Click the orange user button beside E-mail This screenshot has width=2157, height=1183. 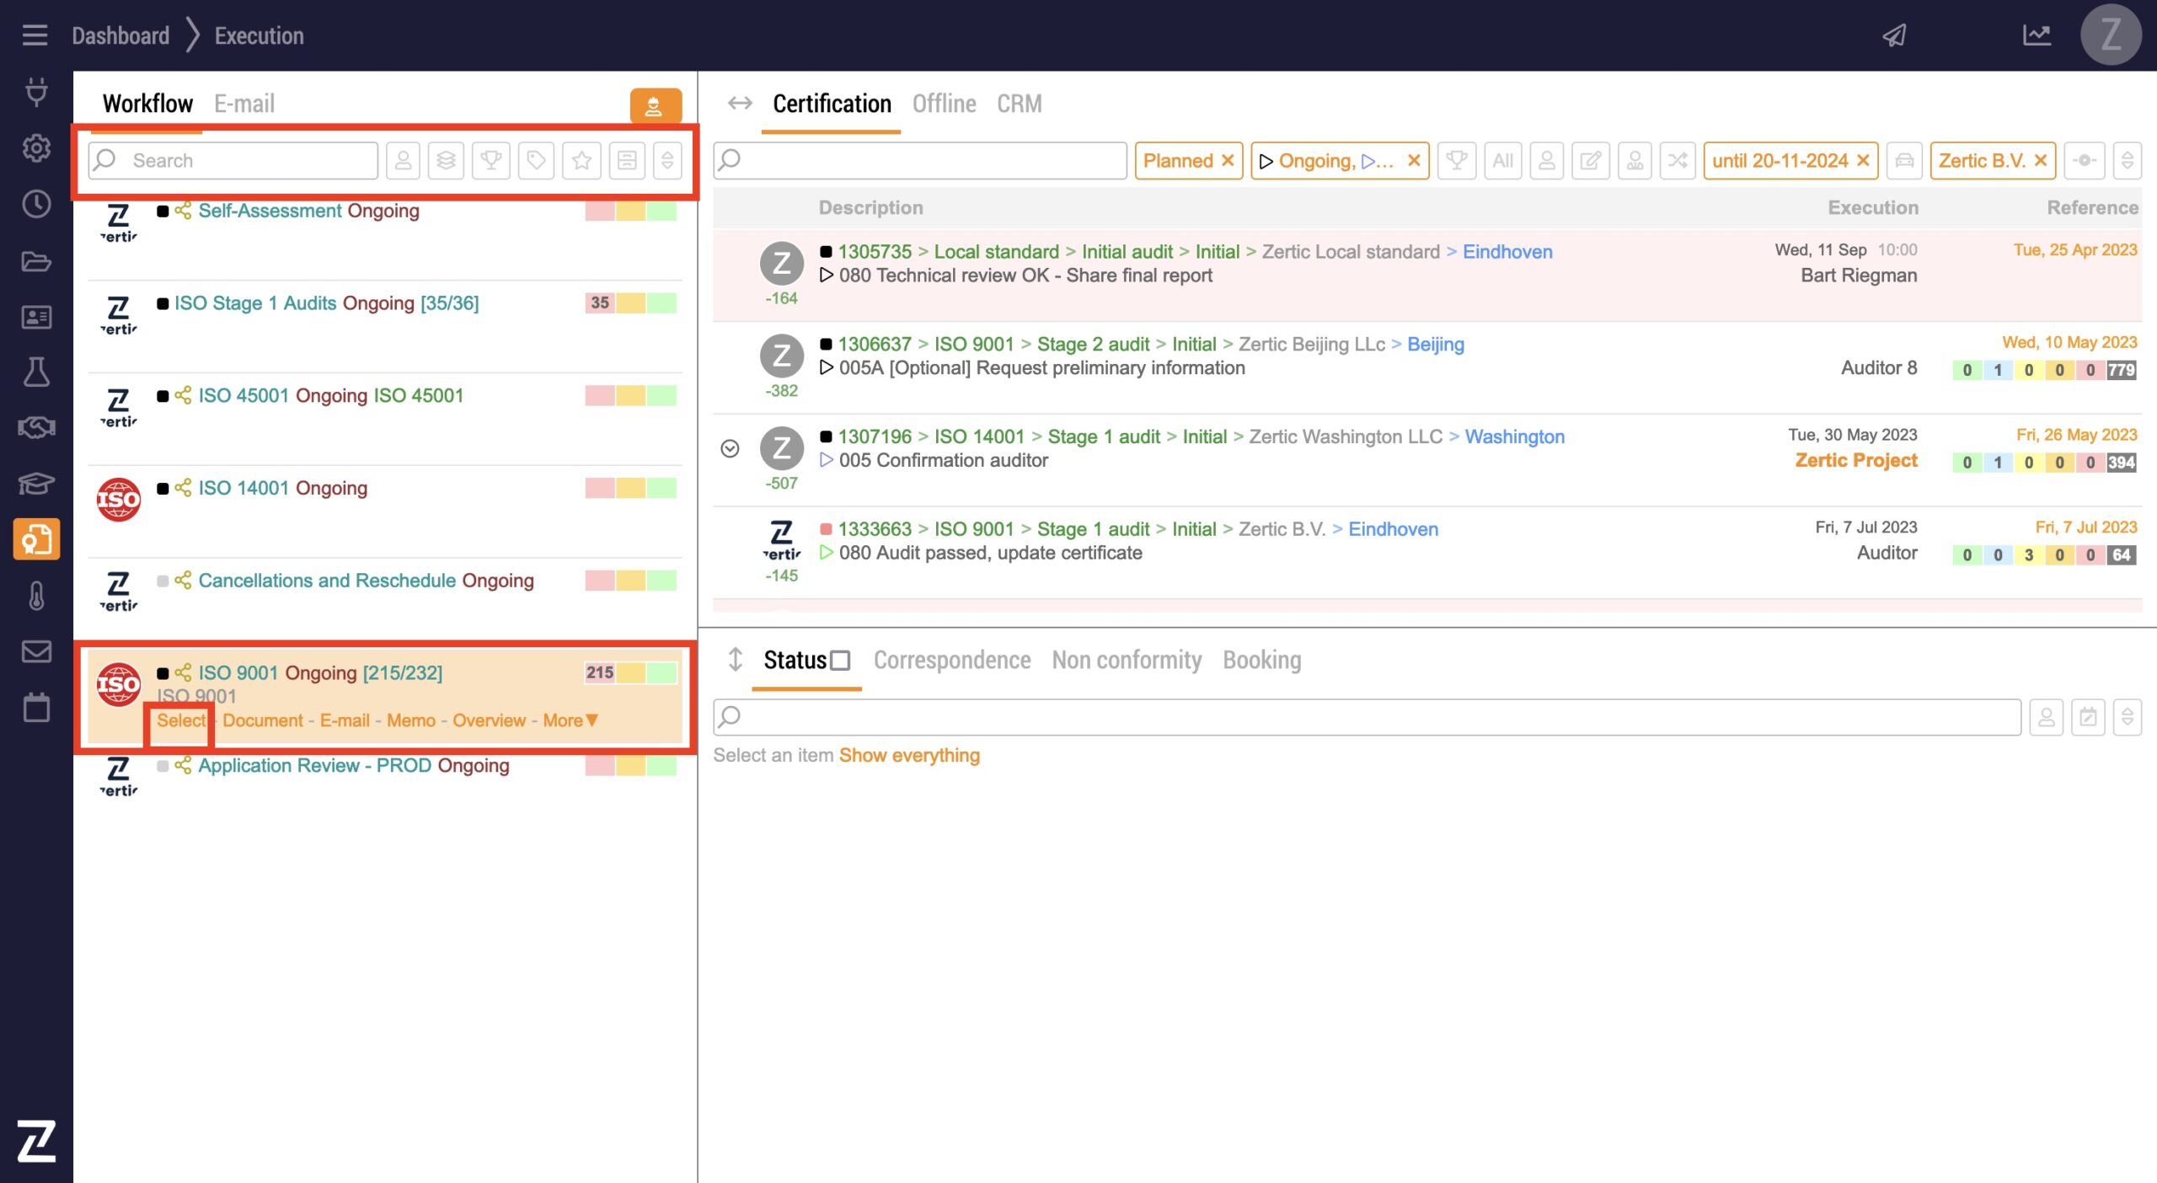point(655,105)
